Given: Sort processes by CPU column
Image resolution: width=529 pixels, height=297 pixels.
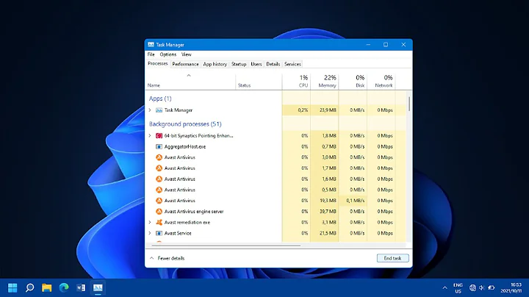Looking at the screenshot, I should pyautogui.click(x=296, y=82).
